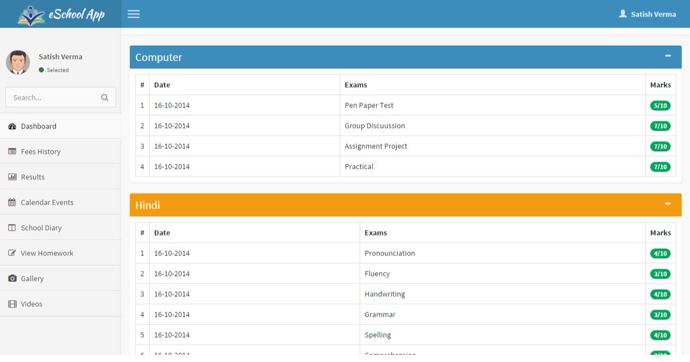
Task: Open the Gallery section
Action: click(60, 278)
